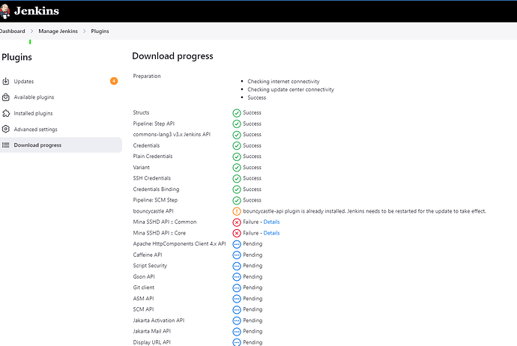This screenshot has height=346, width=517.
Task: Select the Git client plugin name
Action: pos(143,288)
